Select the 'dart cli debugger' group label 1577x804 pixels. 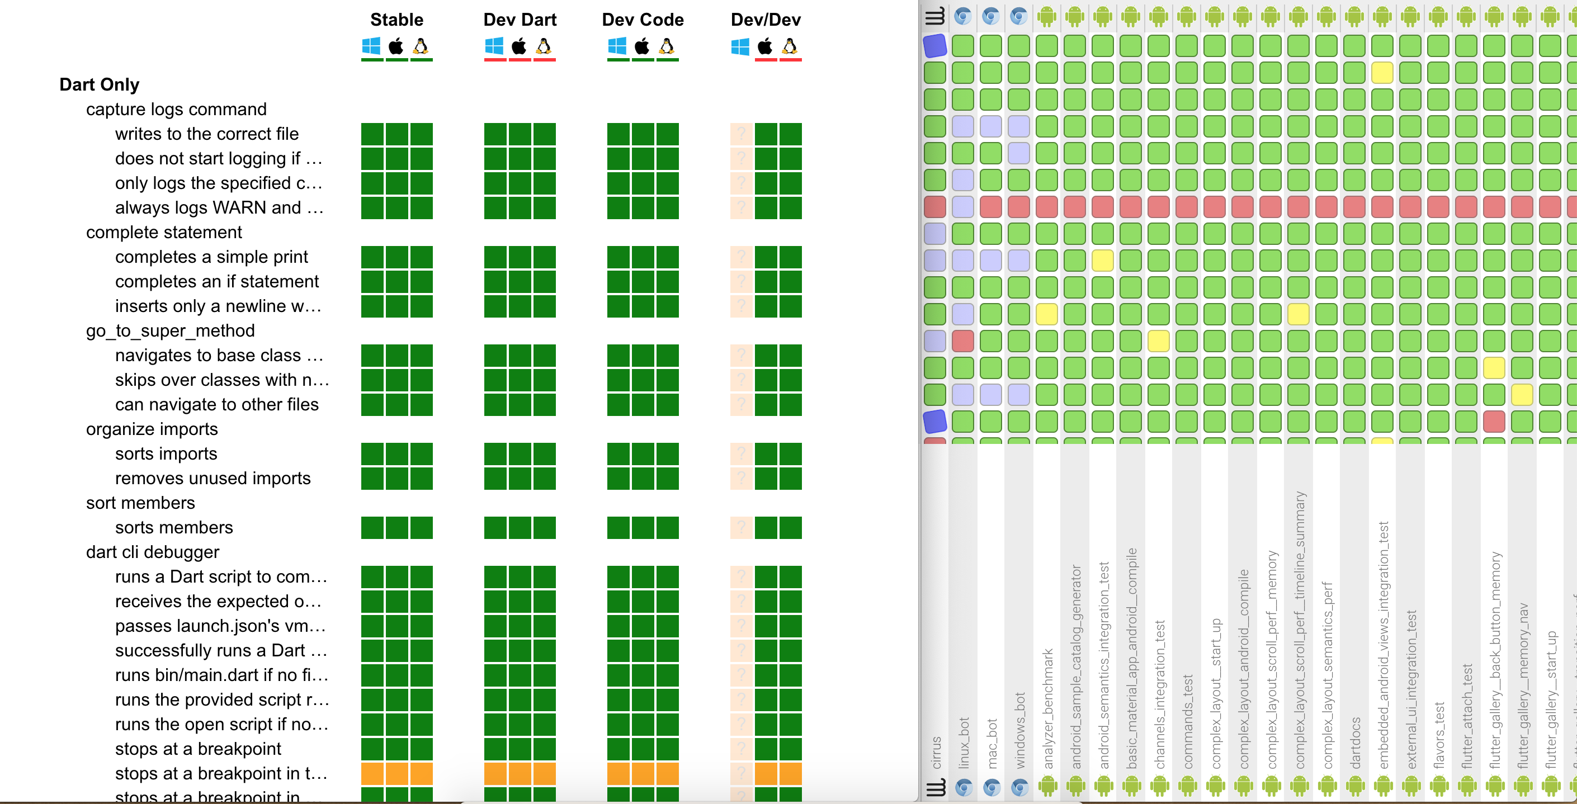tap(153, 552)
